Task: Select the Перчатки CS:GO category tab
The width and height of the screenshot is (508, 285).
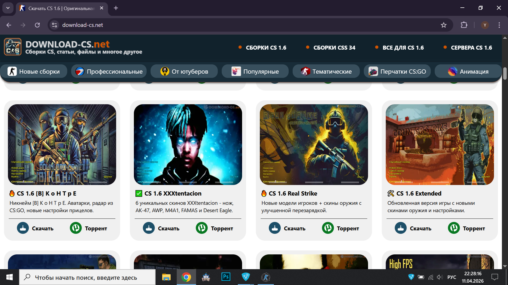Action: click(397, 72)
